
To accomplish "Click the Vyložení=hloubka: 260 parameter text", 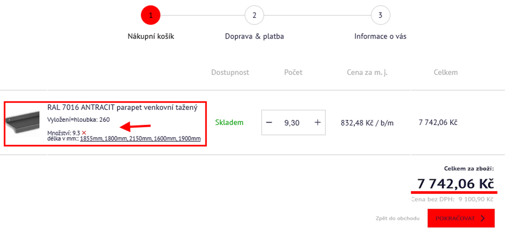I will pos(79,119).
